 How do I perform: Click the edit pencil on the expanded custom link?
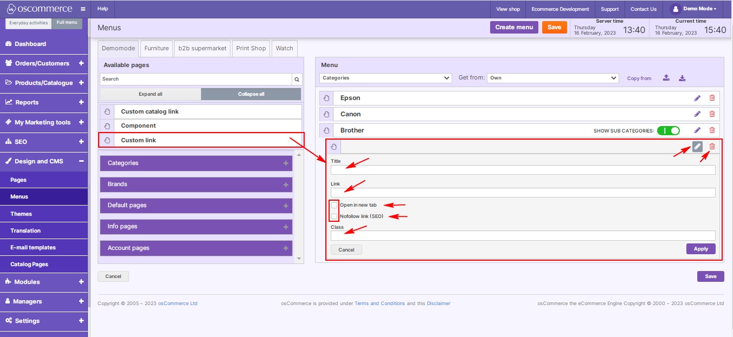click(697, 146)
